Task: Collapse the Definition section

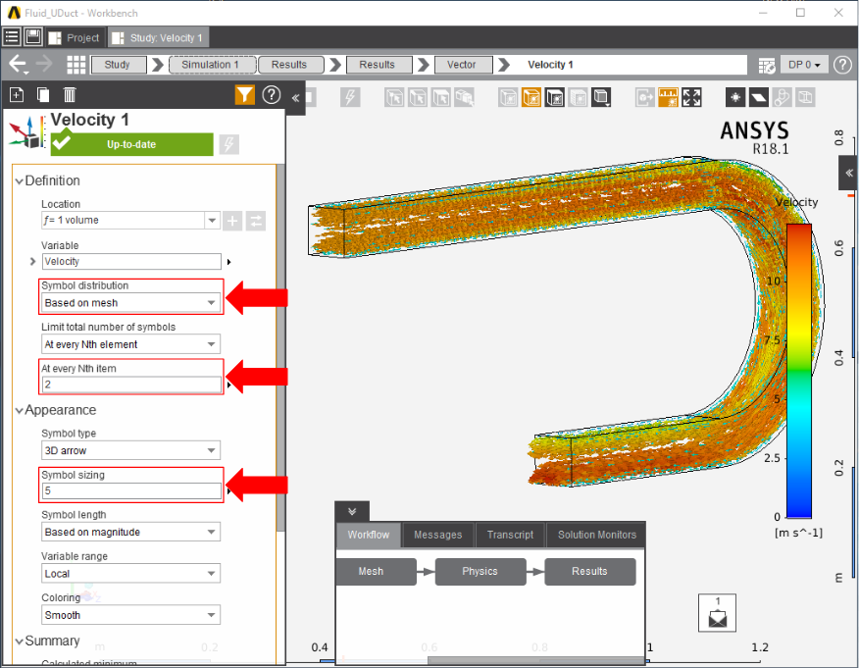Action: point(20,181)
